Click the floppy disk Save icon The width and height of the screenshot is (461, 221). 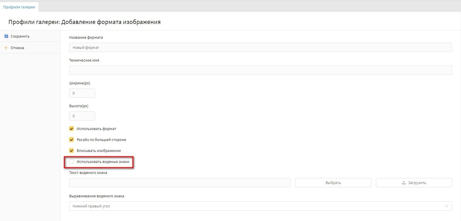pyautogui.click(x=6, y=36)
